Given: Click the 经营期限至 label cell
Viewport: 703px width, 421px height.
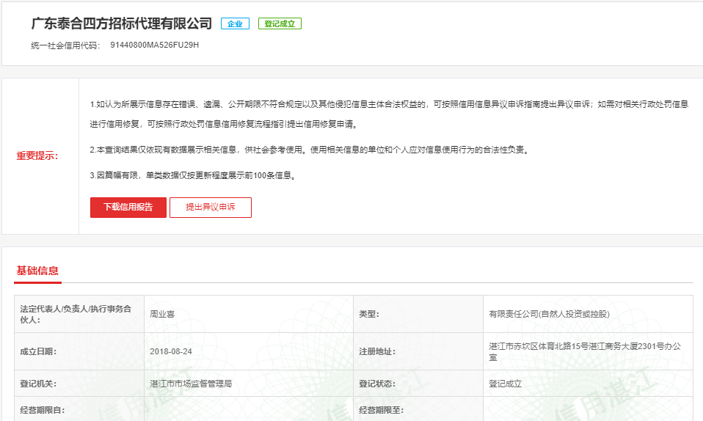Looking at the screenshot, I should coord(418,409).
